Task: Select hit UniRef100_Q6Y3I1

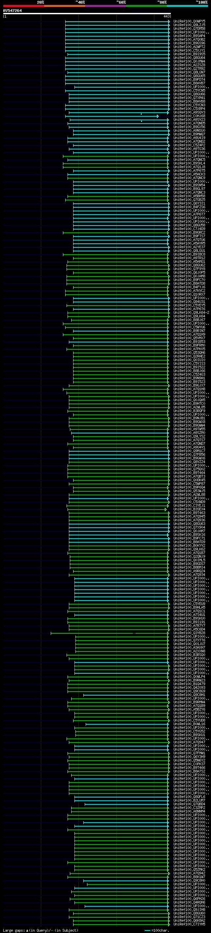Action: point(189,203)
